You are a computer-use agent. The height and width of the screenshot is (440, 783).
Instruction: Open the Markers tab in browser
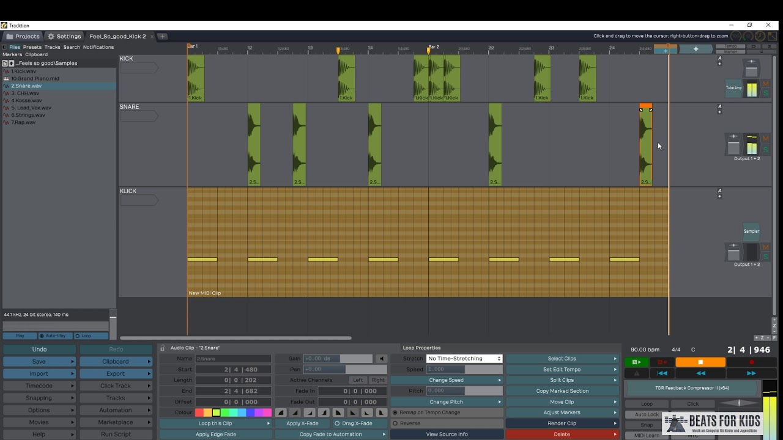click(12, 54)
